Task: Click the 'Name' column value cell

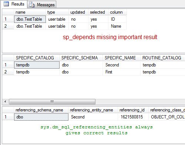Action: 117,26
